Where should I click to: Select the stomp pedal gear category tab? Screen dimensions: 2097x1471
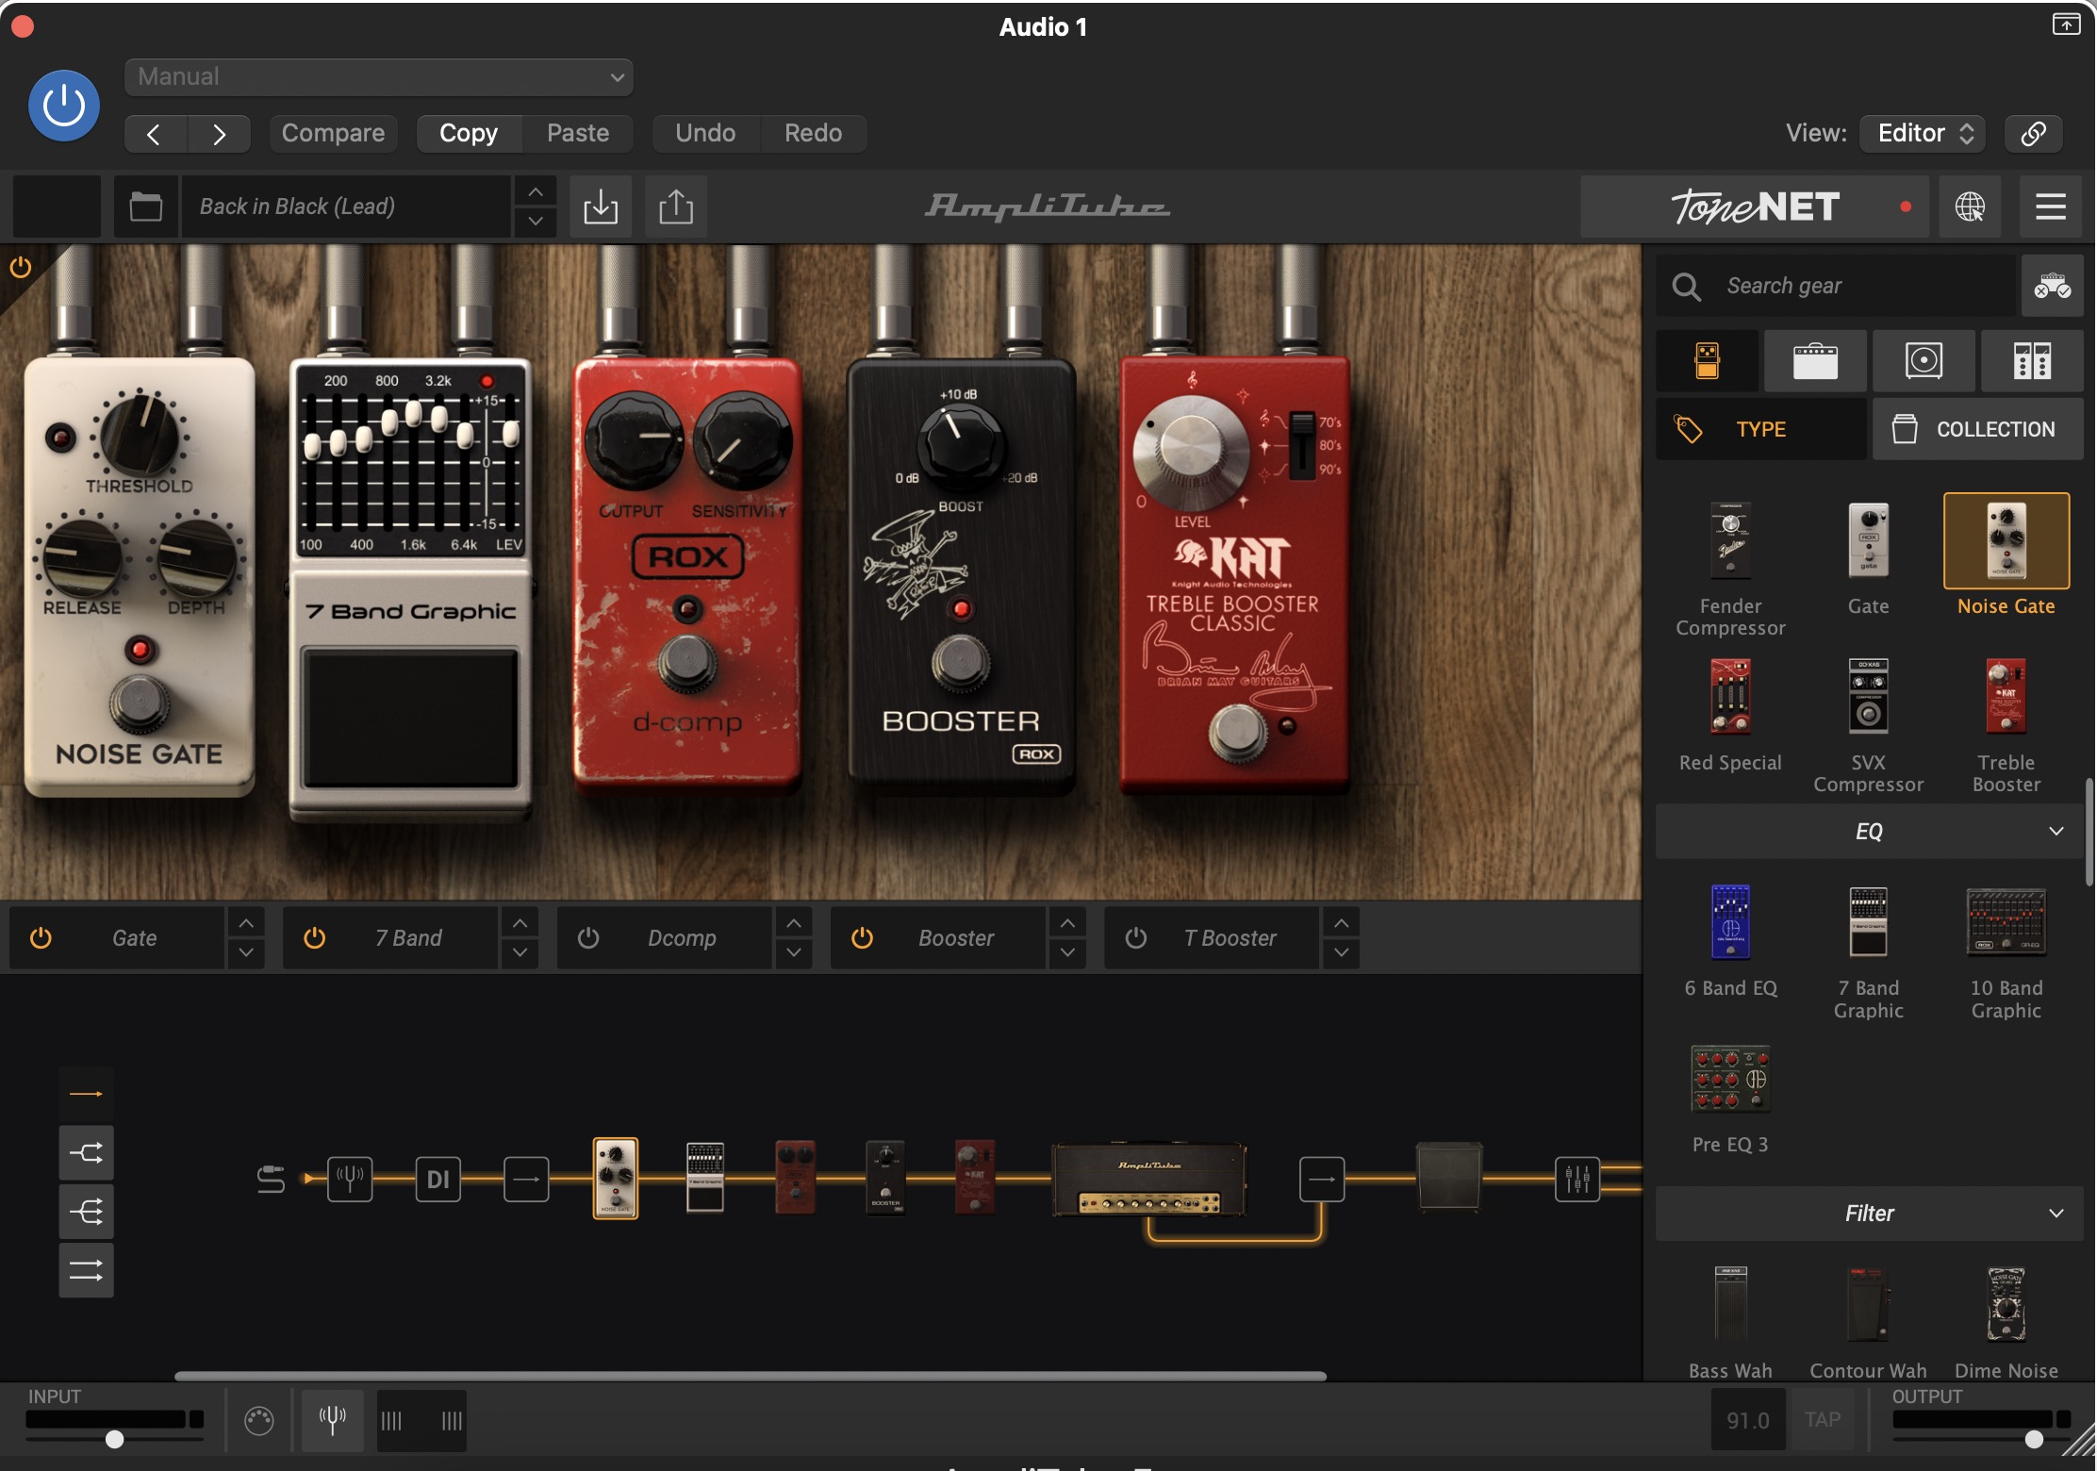click(1708, 360)
